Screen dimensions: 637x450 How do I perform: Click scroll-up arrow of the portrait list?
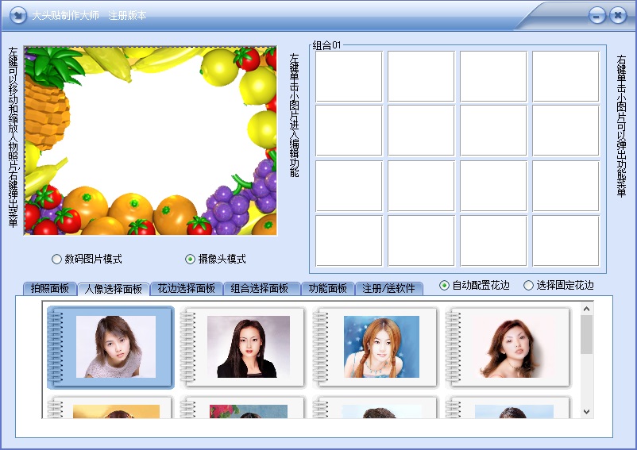586,309
